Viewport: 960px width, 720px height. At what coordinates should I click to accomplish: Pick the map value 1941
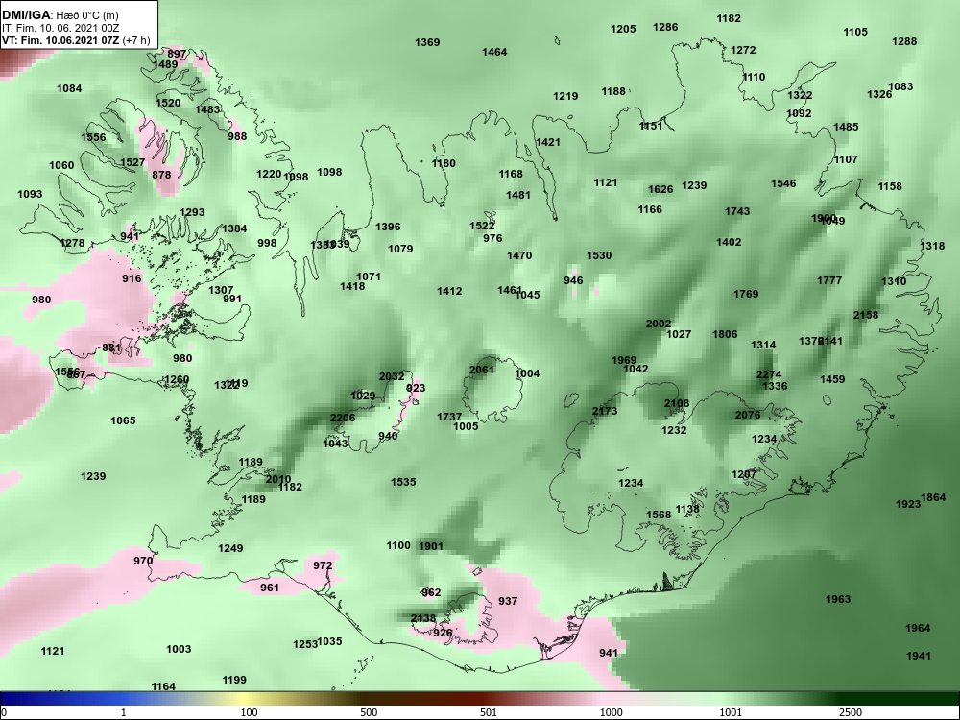pos(919,656)
